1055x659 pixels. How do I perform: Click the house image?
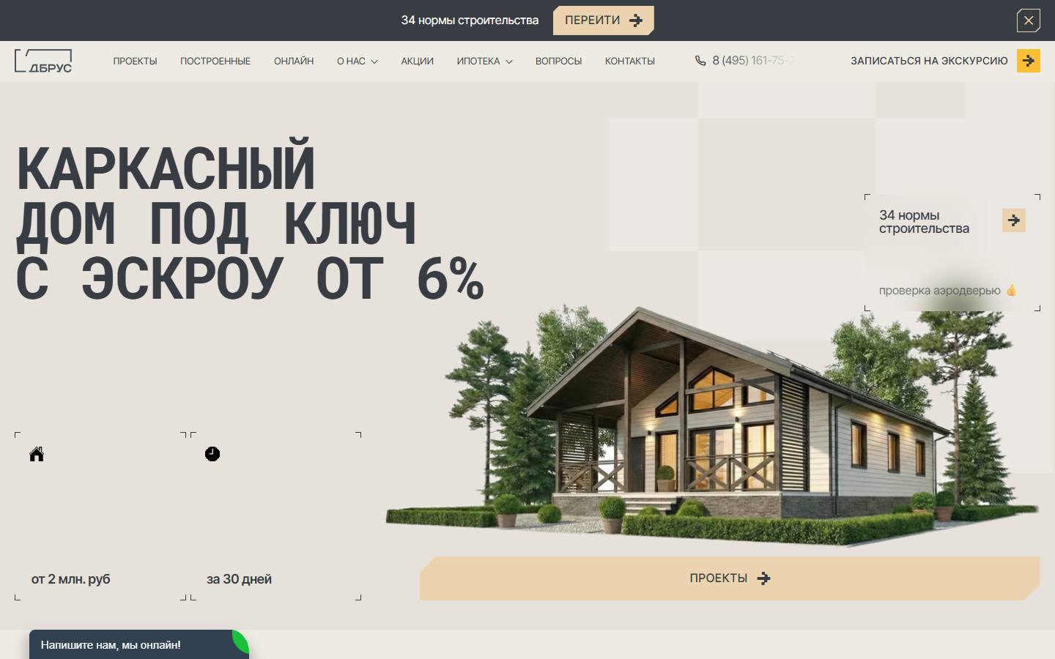pyautogui.click(x=711, y=425)
